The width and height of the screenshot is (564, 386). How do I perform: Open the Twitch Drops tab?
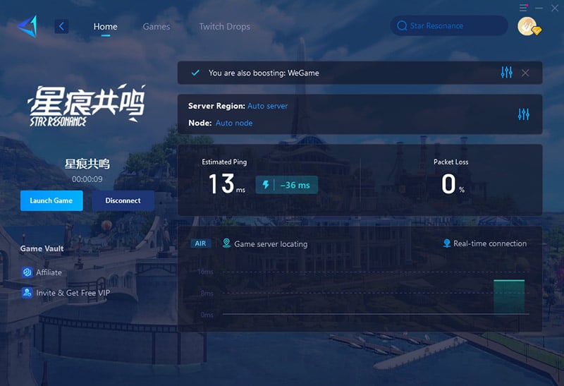(224, 27)
